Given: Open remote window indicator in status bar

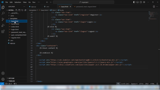Looking at the screenshot, I should click(x=2, y=83).
